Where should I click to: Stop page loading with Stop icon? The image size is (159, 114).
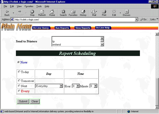click(32, 11)
